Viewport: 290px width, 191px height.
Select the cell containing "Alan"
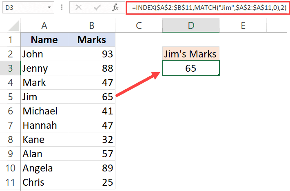pyautogui.click(x=44, y=154)
